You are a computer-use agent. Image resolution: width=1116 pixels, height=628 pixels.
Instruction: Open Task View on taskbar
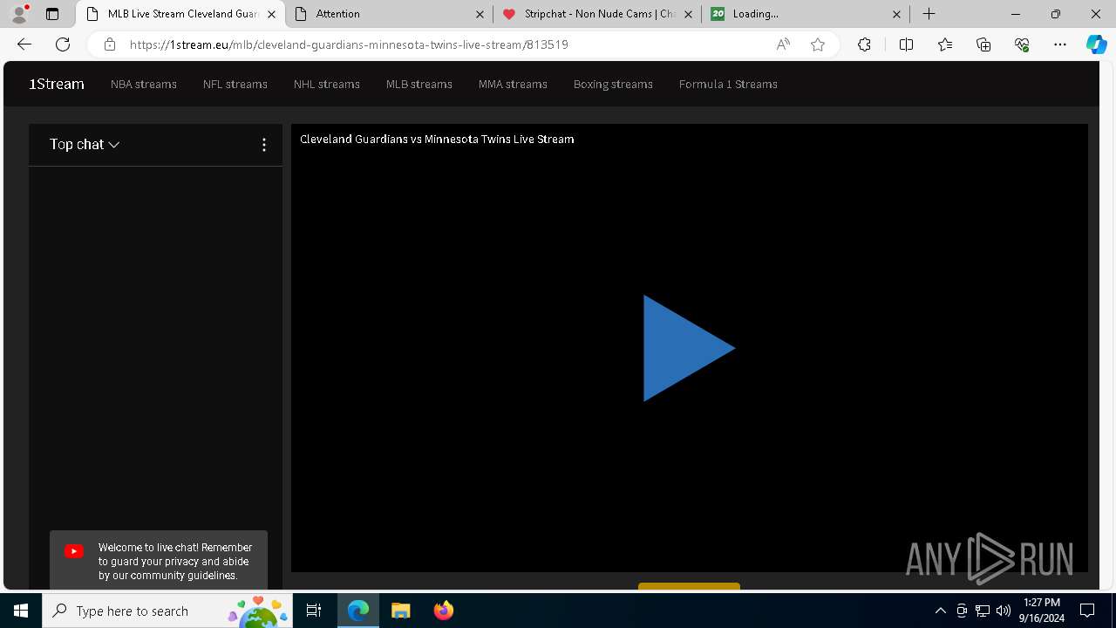click(x=314, y=611)
